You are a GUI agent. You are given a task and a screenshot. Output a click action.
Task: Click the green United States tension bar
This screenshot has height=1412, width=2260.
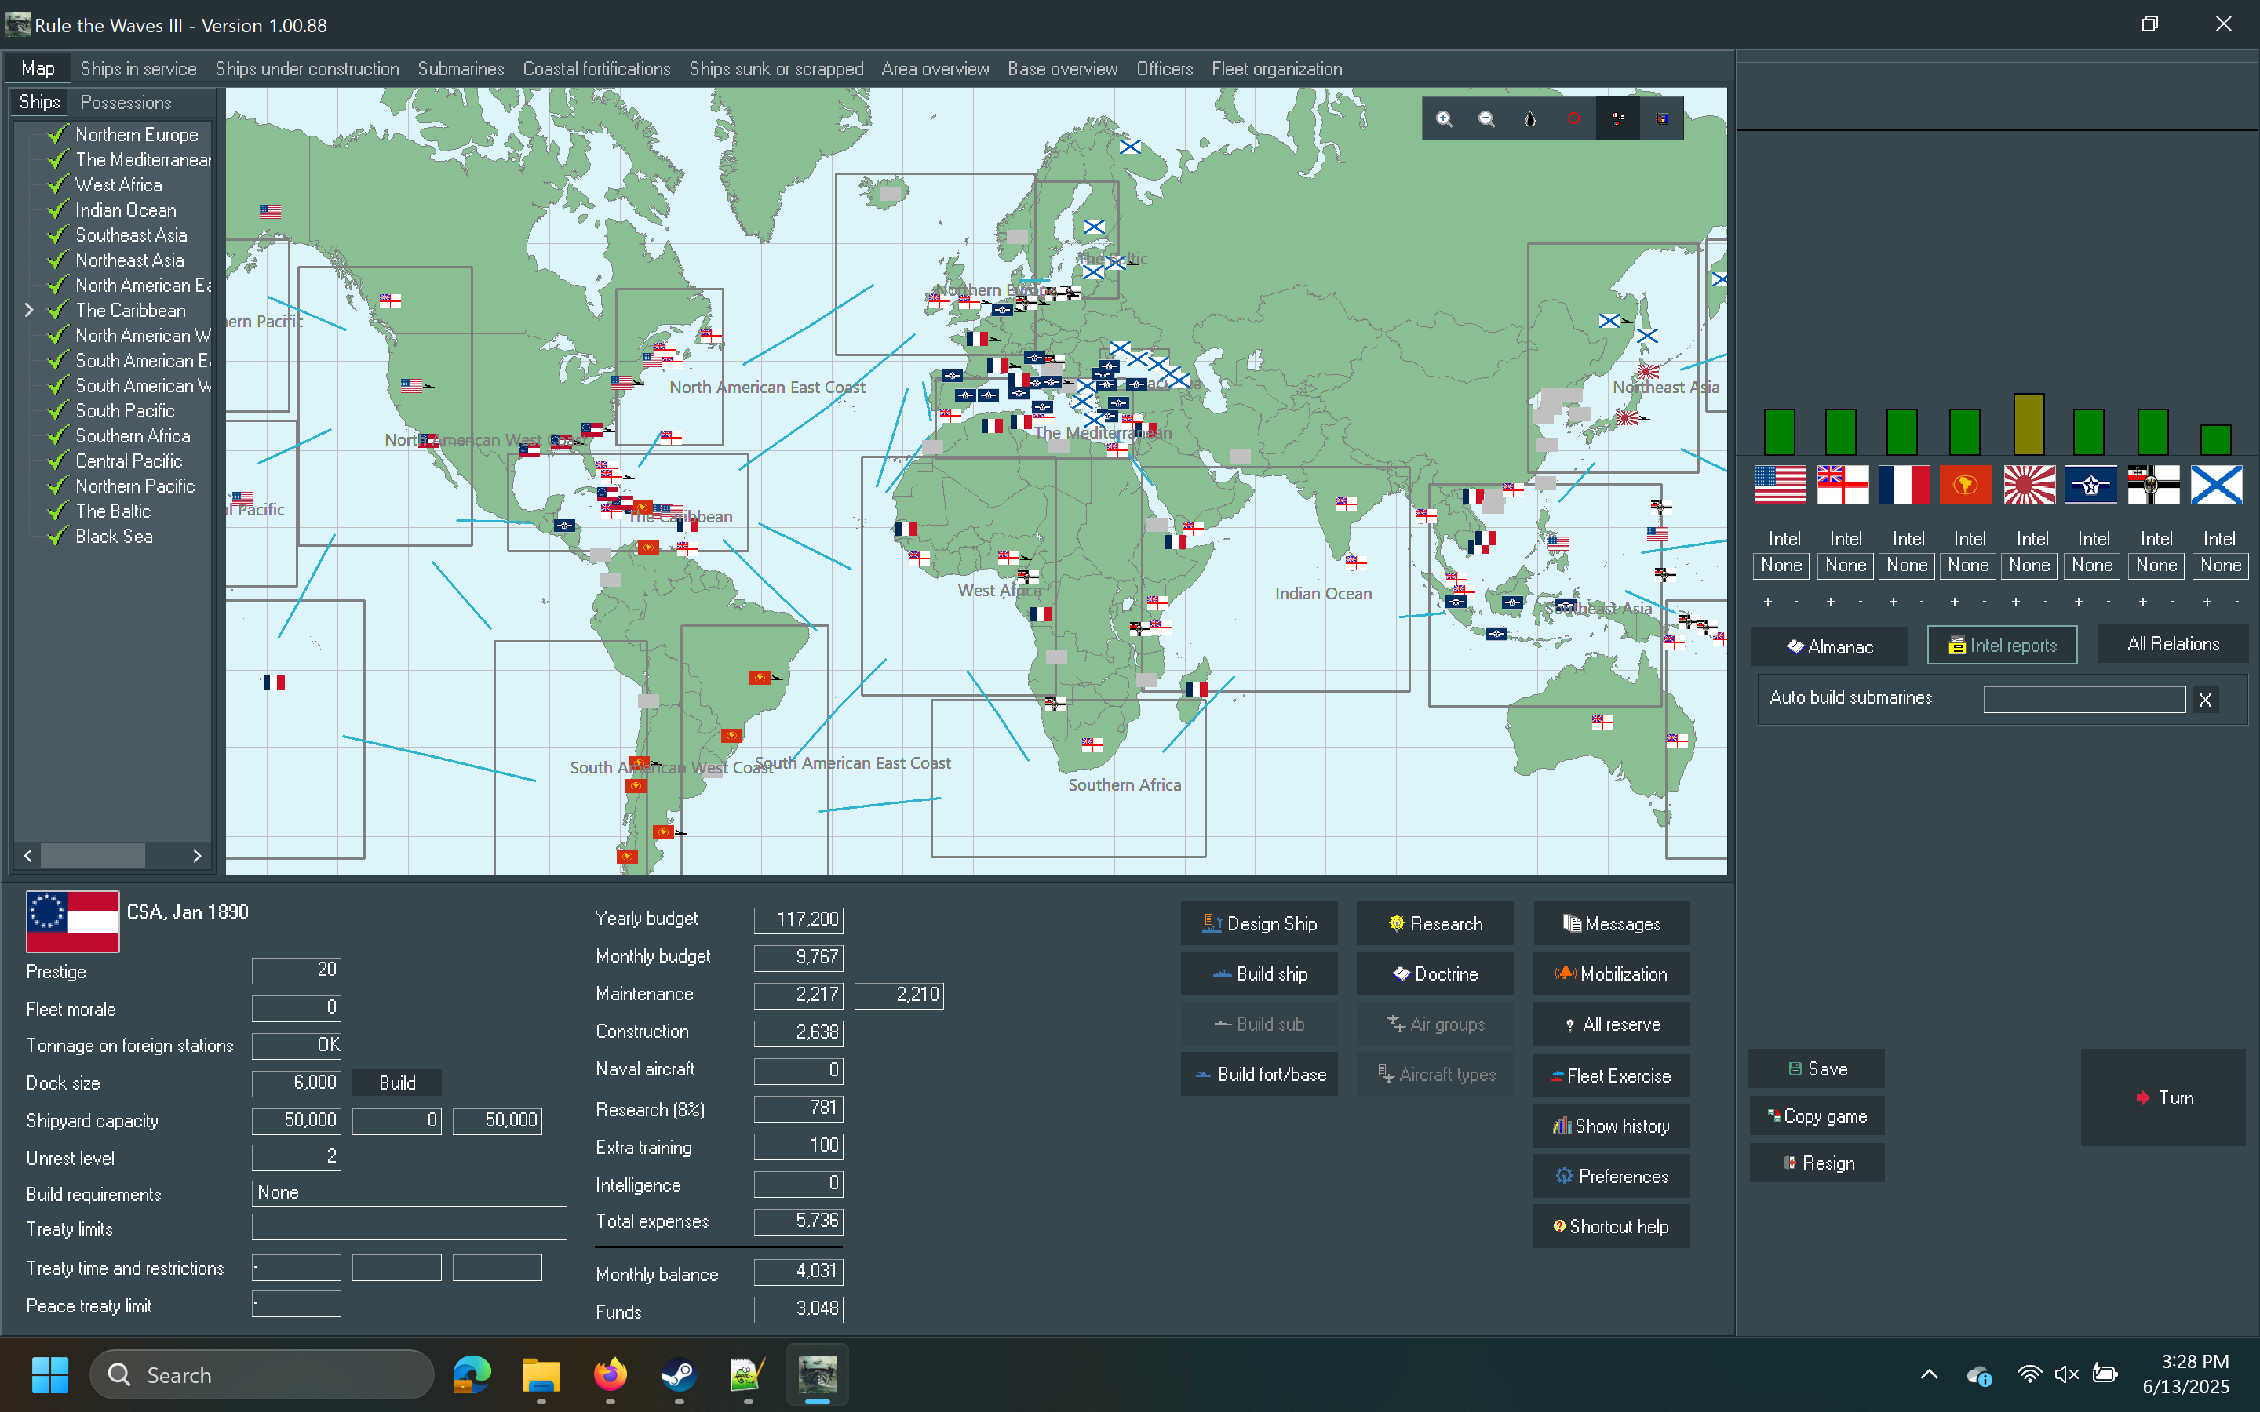pos(1779,432)
